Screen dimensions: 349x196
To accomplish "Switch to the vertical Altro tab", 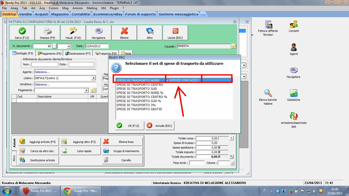I will [14, 158].
